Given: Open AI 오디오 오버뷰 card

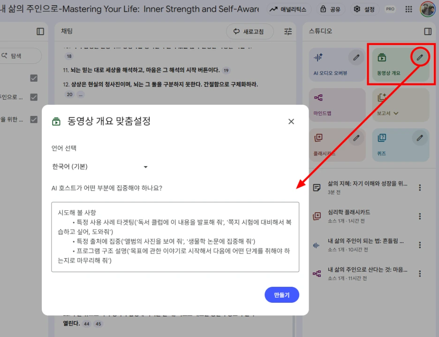Looking at the screenshot, I should tap(337, 65).
